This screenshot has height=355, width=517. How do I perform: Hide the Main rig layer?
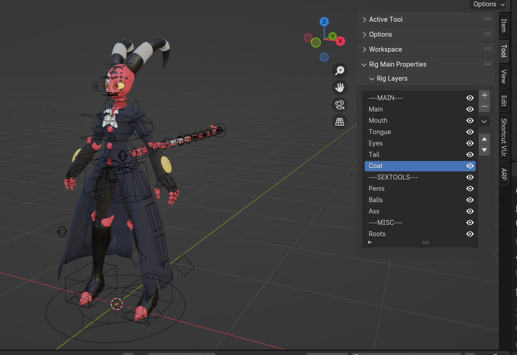point(470,109)
